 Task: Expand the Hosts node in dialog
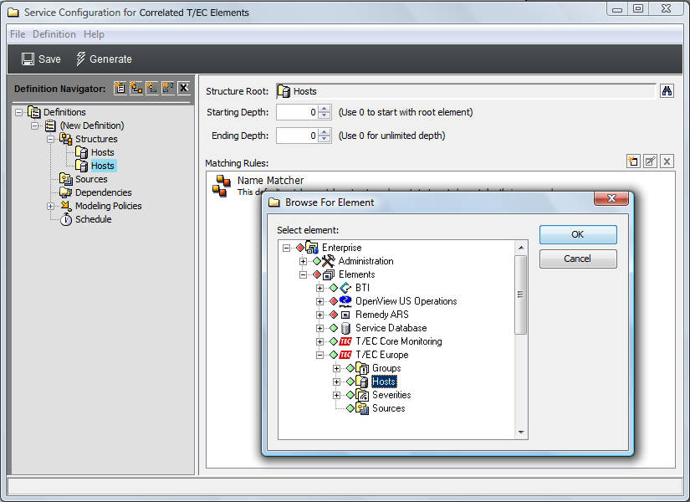[x=337, y=382]
